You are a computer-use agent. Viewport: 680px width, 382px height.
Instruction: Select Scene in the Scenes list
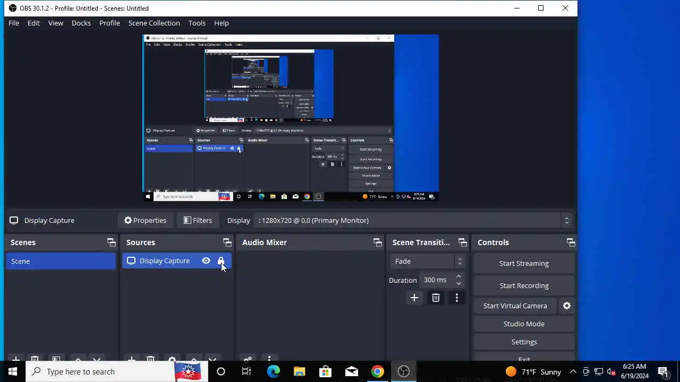click(x=61, y=261)
